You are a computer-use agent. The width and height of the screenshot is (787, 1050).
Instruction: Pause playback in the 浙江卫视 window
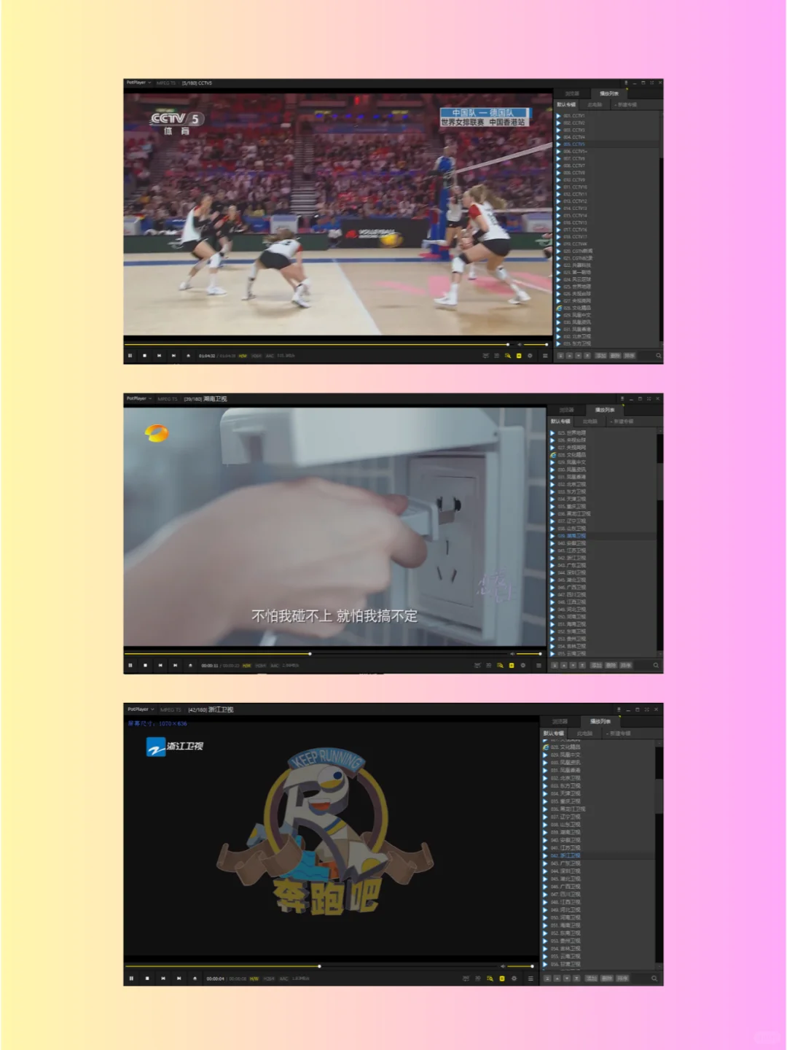(131, 979)
